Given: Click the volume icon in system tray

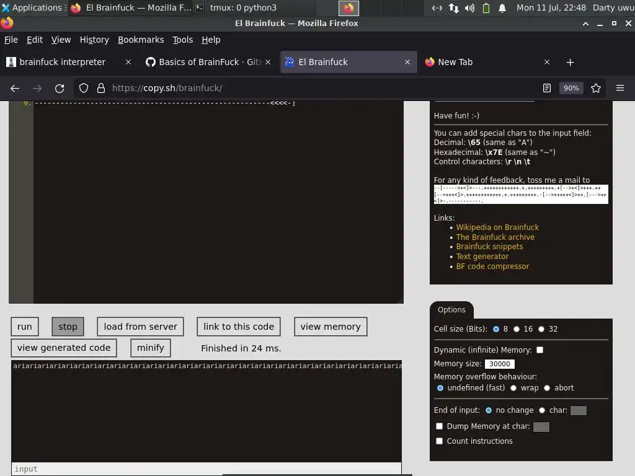Looking at the screenshot, I should (x=470, y=8).
